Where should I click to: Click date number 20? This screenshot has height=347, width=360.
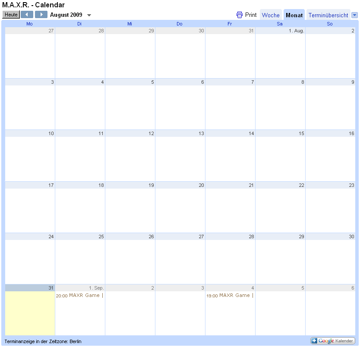(x=201, y=185)
